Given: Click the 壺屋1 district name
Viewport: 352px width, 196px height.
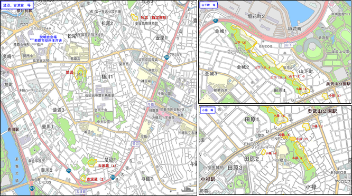Looking at the screenshot, I should 161,38.
